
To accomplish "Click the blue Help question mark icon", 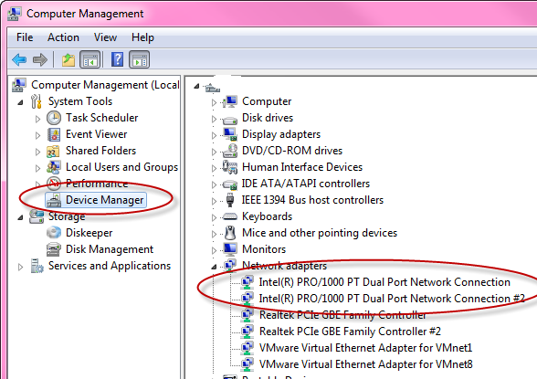I will (x=117, y=59).
